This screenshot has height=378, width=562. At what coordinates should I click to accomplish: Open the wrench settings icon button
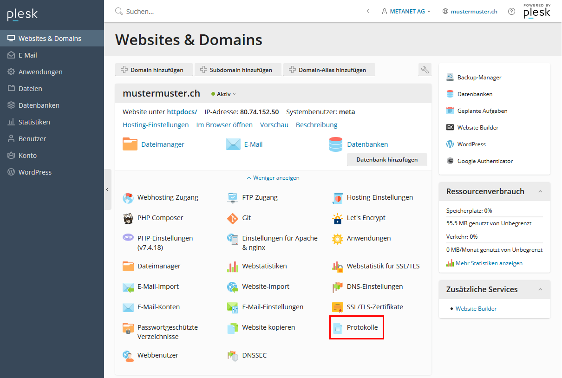click(x=425, y=70)
